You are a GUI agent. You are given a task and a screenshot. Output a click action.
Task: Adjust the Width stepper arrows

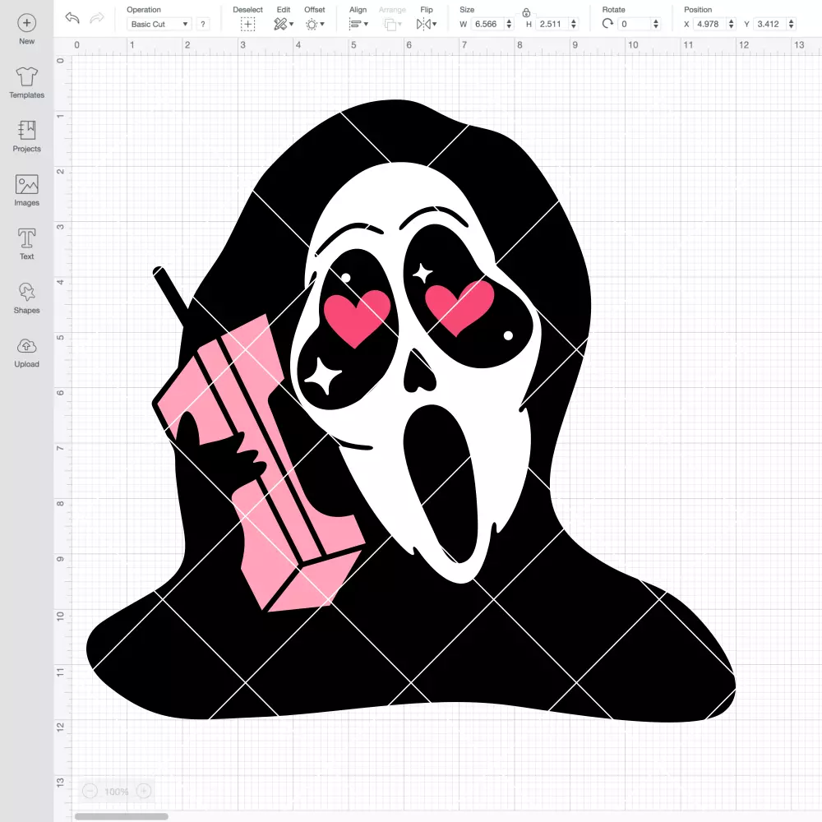click(509, 24)
